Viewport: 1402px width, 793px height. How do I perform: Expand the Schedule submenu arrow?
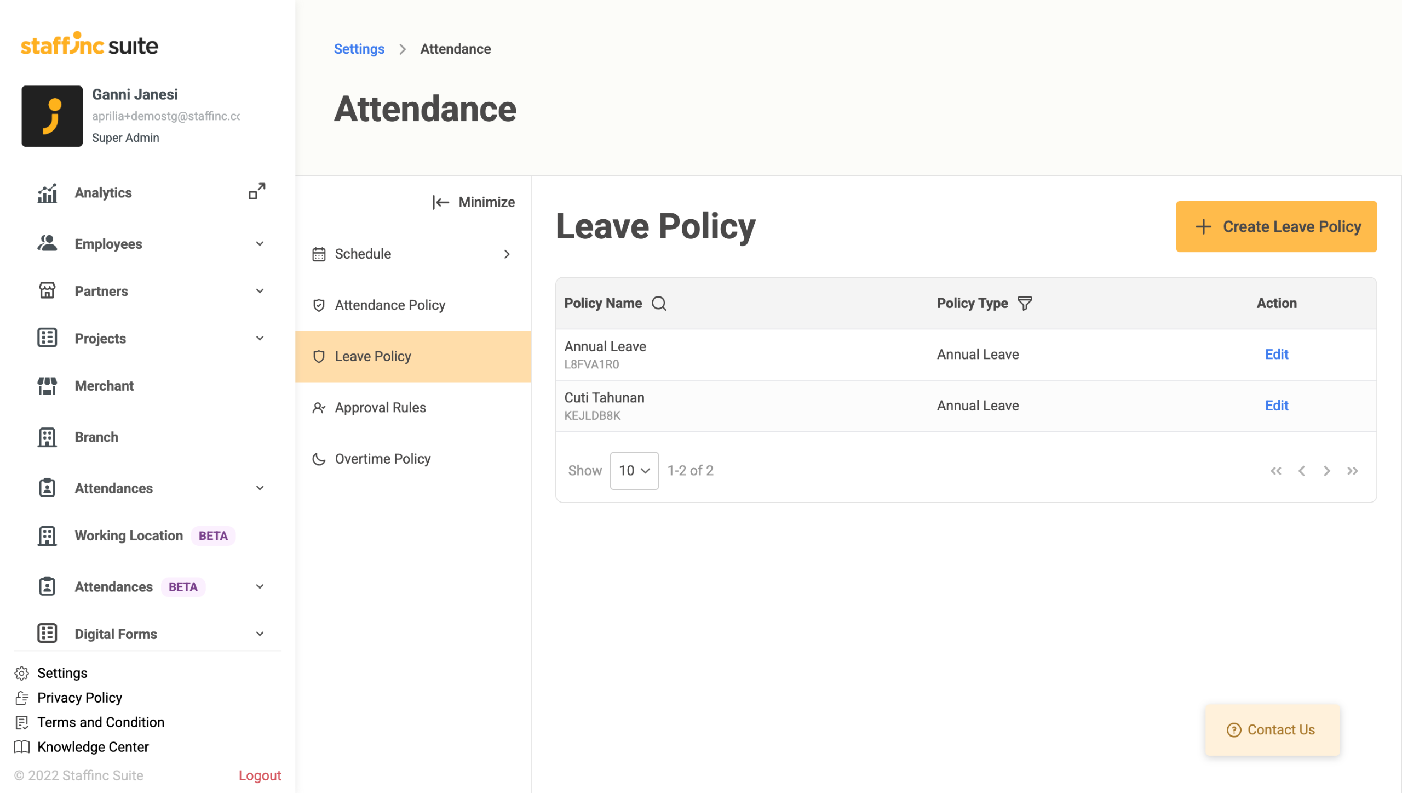(x=507, y=254)
